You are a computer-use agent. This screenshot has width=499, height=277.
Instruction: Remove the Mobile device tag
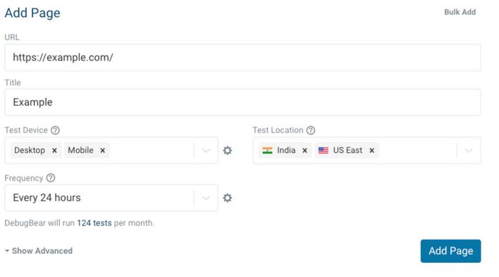coord(102,150)
